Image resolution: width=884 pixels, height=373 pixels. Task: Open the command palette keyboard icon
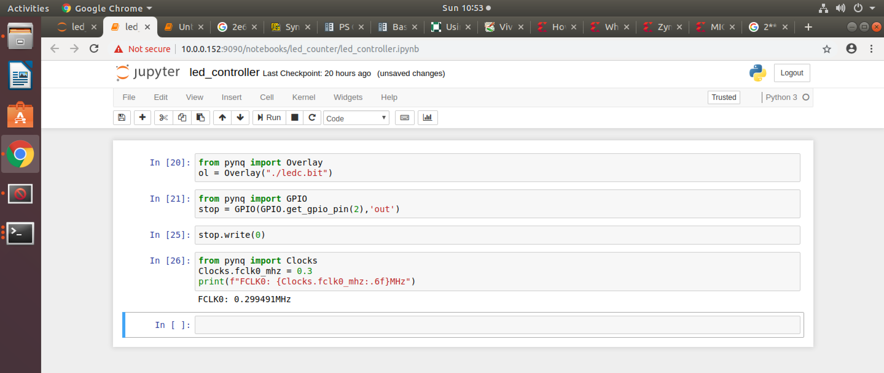click(404, 117)
